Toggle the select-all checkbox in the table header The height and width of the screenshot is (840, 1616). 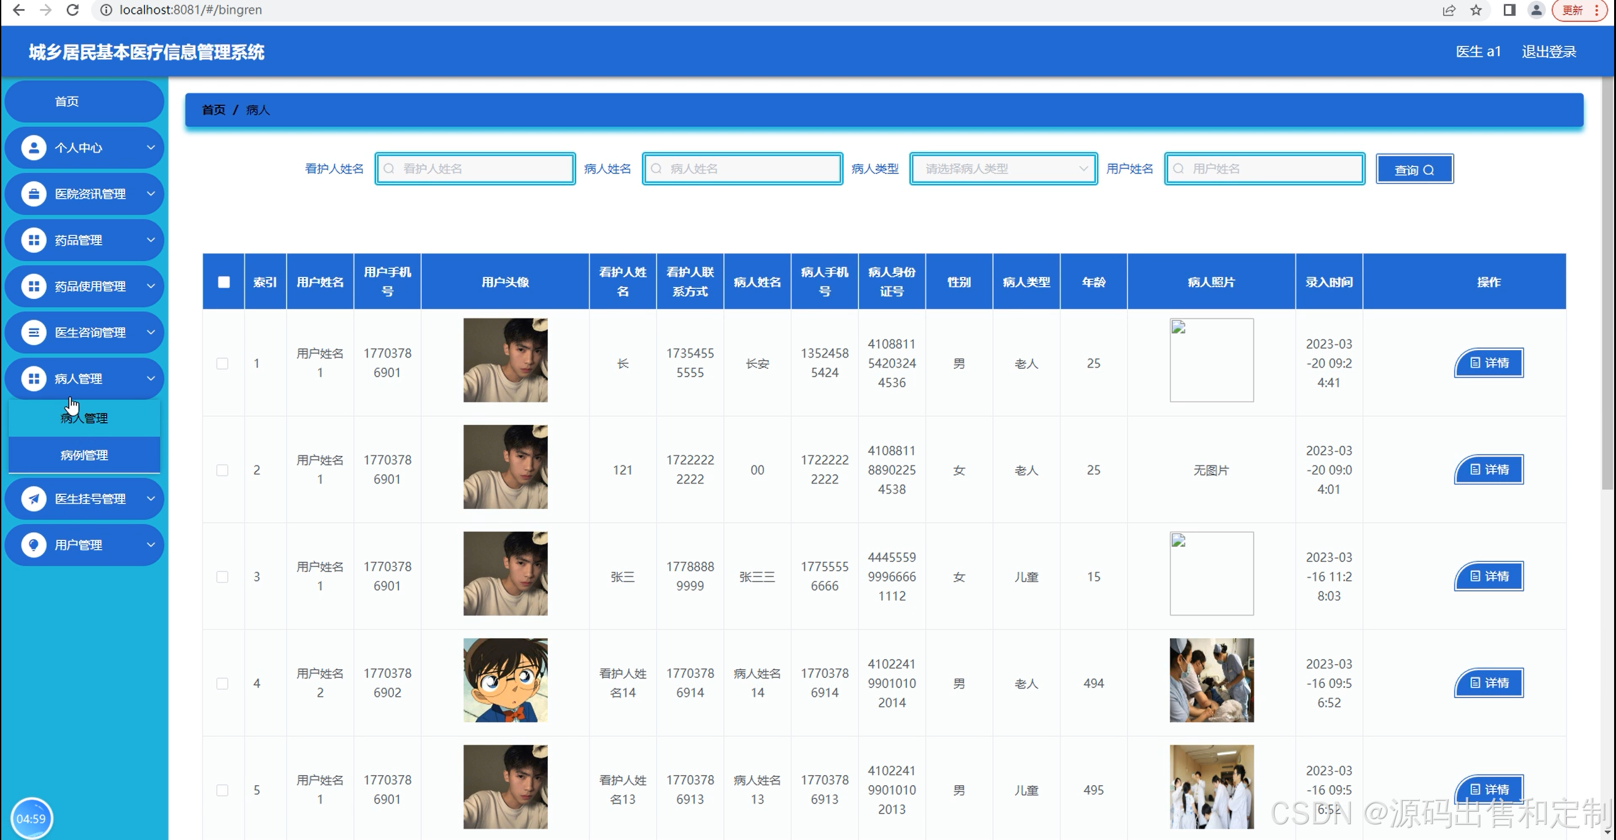[x=224, y=282]
